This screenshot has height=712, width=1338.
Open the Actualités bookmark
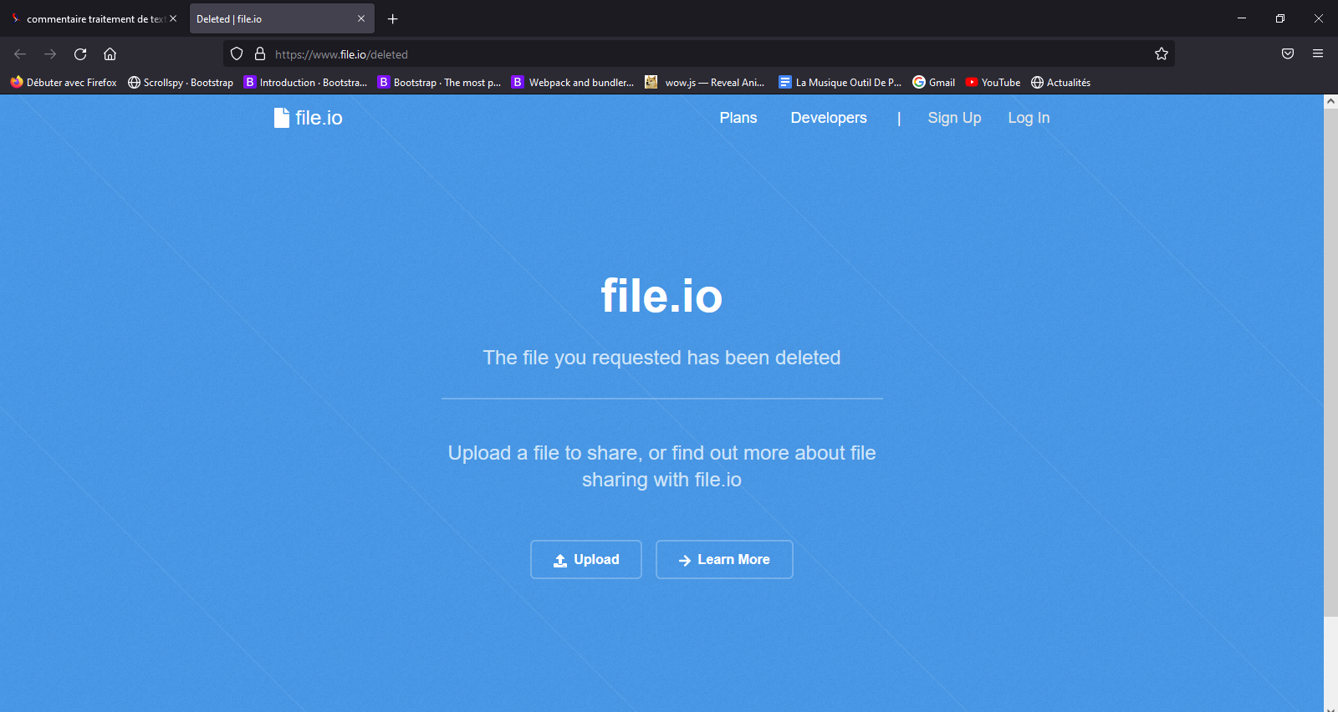coord(1060,82)
